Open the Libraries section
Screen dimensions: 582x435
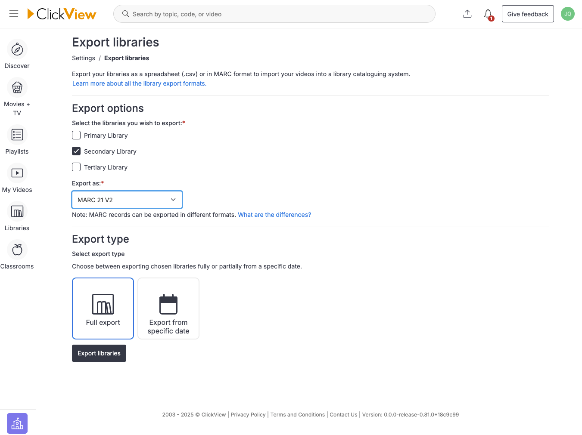[17, 211]
